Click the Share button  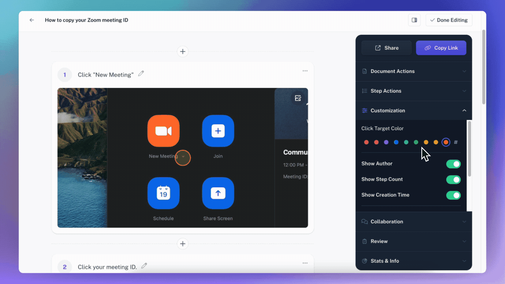pyautogui.click(x=387, y=48)
